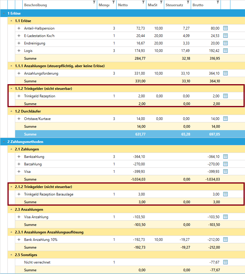Open filter on Brutto column

(218, 2)
